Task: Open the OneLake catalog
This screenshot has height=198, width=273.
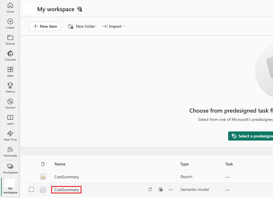Action: (10, 56)
